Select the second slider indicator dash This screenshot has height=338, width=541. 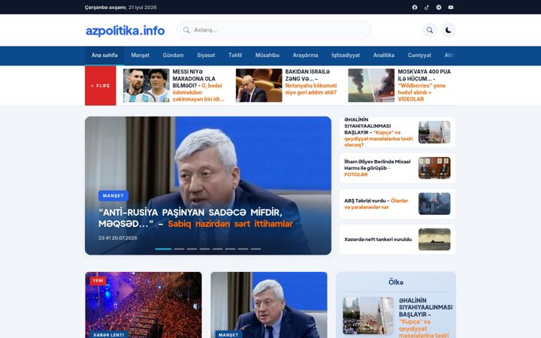click(x=179, y=249)
